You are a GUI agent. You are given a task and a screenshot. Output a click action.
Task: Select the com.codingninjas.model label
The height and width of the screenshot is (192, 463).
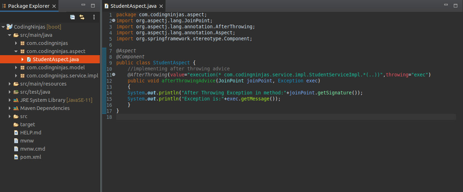tap(56, 68)
